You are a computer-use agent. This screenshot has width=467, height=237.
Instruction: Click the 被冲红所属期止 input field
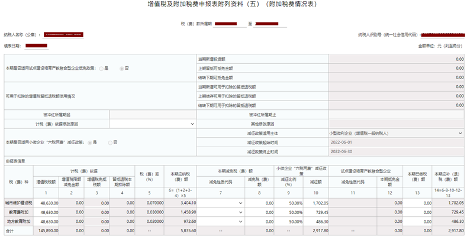point(397,115)
